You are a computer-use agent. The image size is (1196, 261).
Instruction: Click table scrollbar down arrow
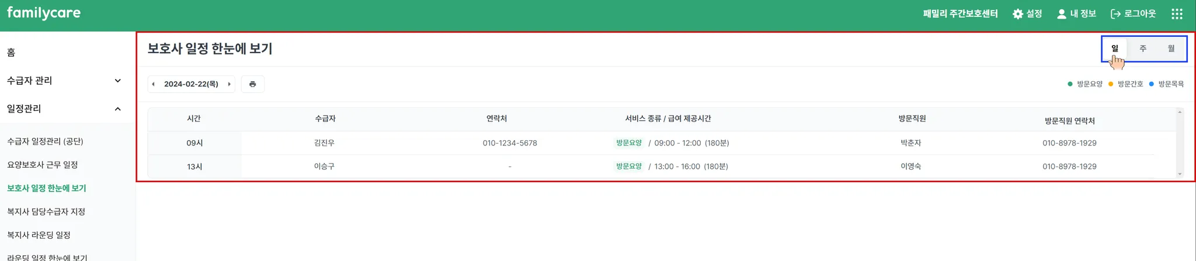coord(1180,174)
